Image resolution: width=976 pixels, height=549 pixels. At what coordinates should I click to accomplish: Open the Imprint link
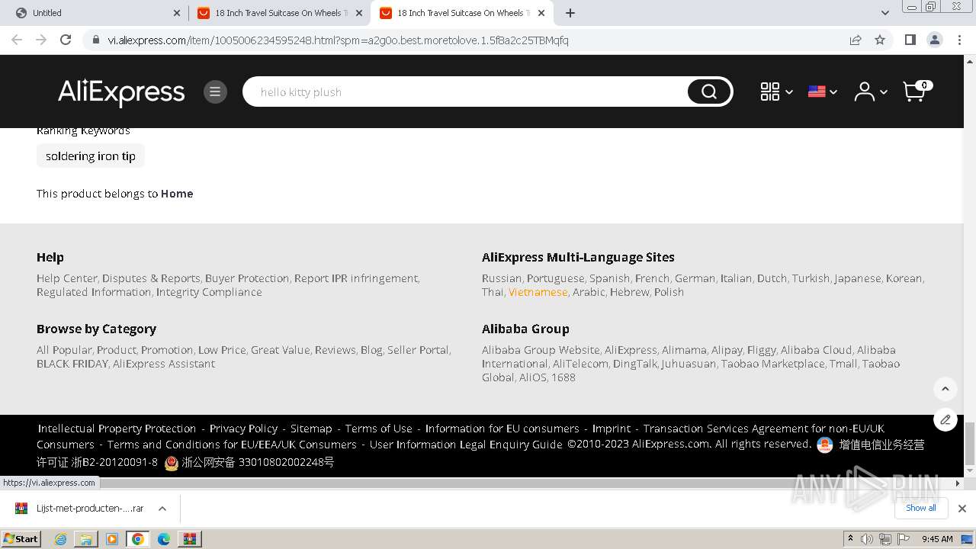pyautogui.click(x=612, y=429)
